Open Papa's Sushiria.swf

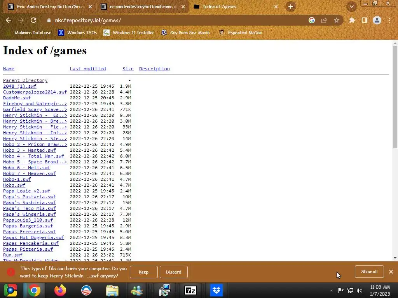coord(30,203)
